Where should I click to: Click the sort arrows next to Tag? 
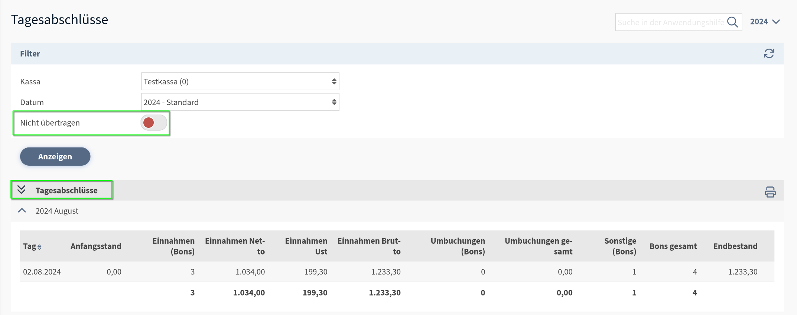pyautogui.click(x=39, y=247)
